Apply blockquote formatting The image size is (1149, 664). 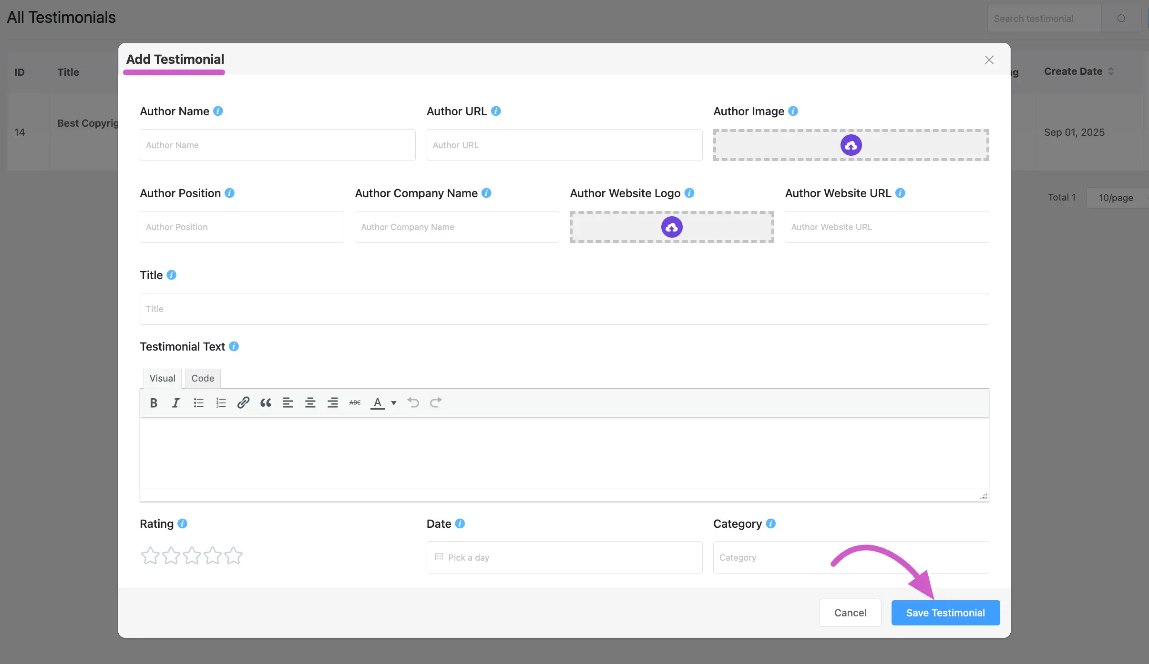[x=266, y=403]
